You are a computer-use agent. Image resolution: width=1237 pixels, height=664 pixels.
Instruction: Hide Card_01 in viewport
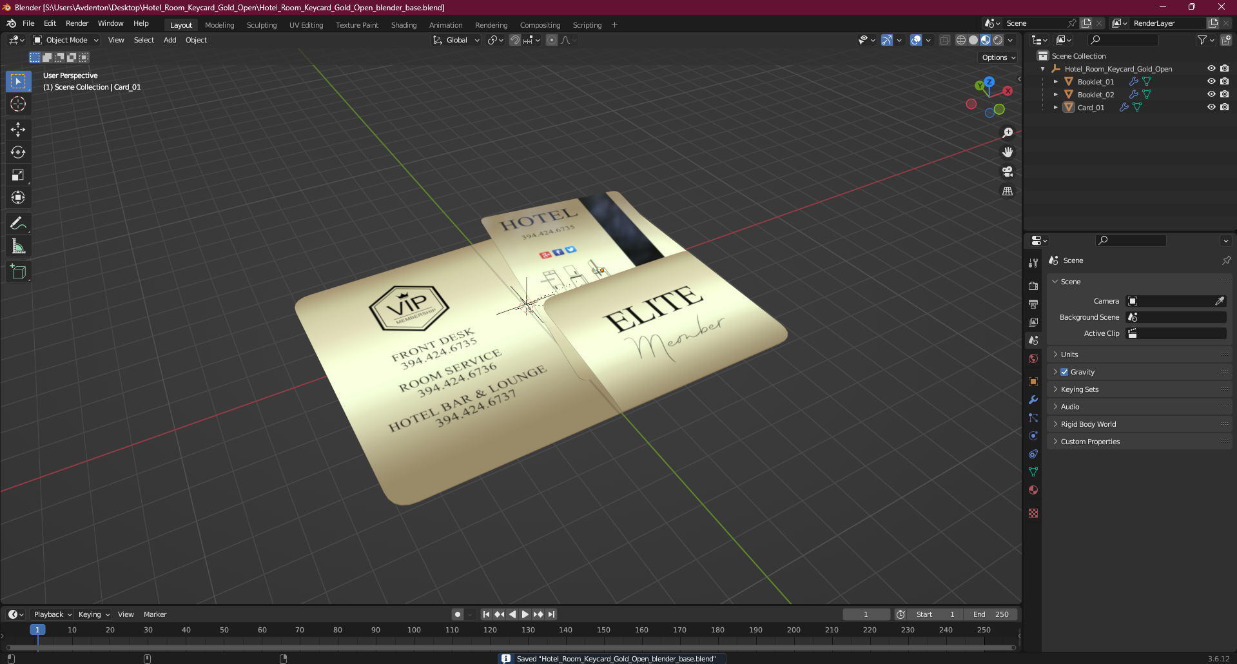[x=1211, y=107]
